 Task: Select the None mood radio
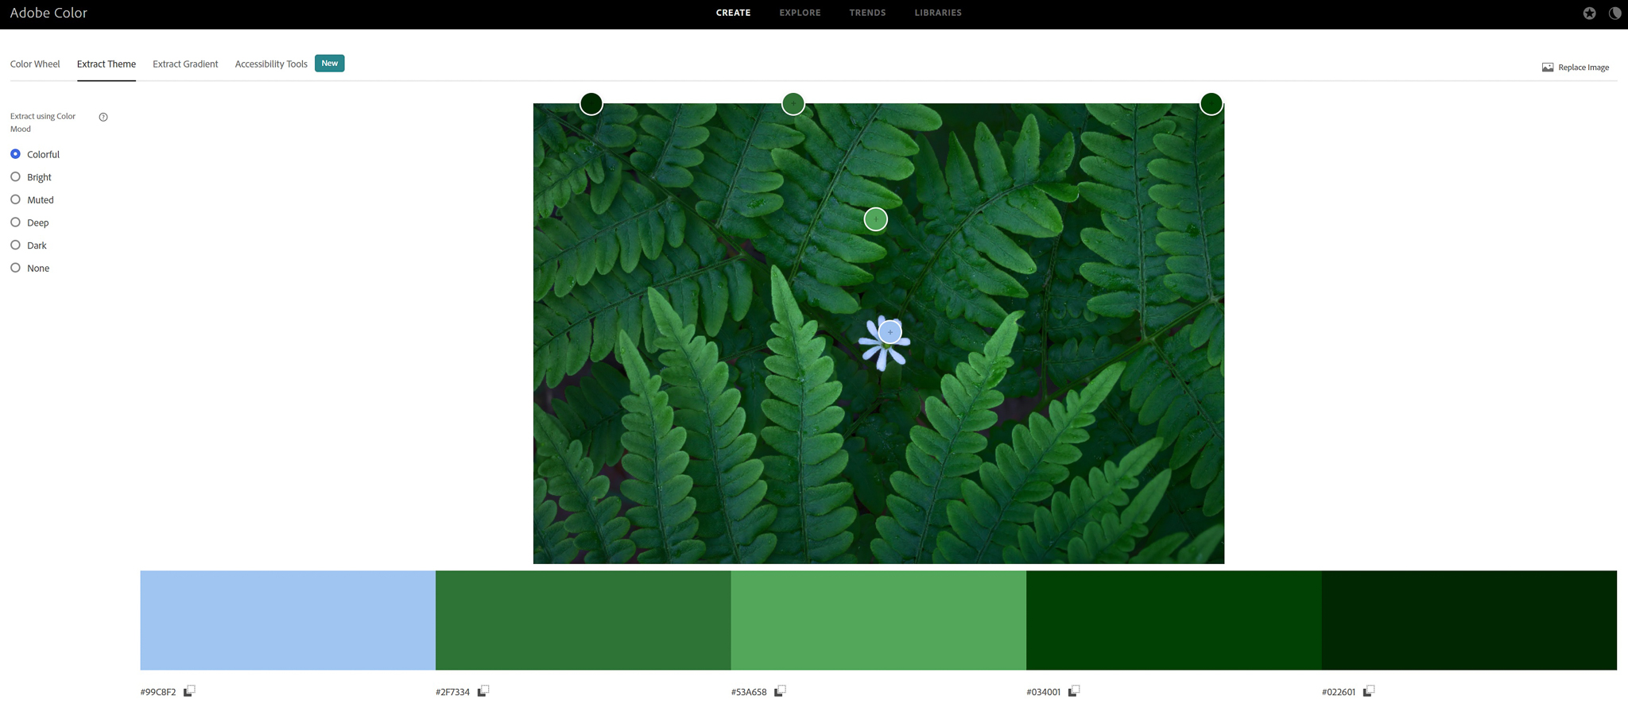(x=15, y=268)
